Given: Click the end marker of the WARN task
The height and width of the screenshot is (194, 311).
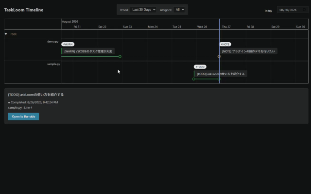Looking at the screenshot, I should point(120,57).
